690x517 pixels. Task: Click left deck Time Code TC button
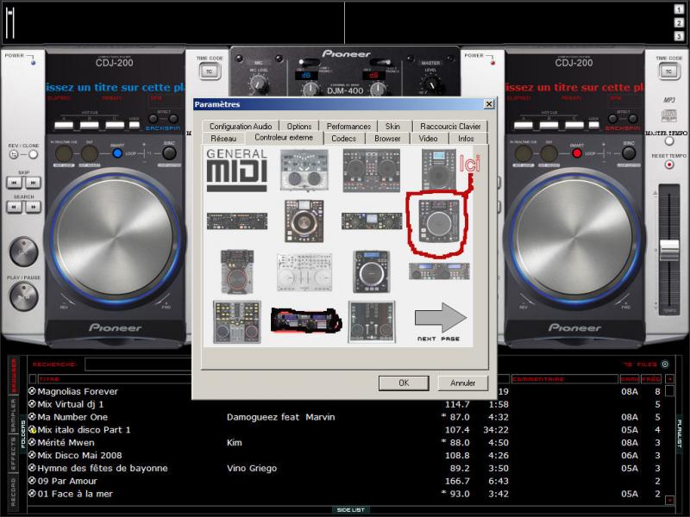tap(209, 72)
